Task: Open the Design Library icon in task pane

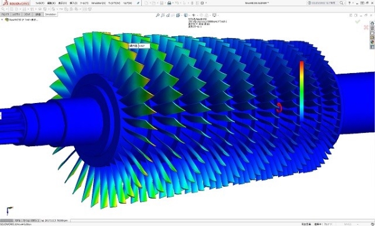Action: (372, 28)
